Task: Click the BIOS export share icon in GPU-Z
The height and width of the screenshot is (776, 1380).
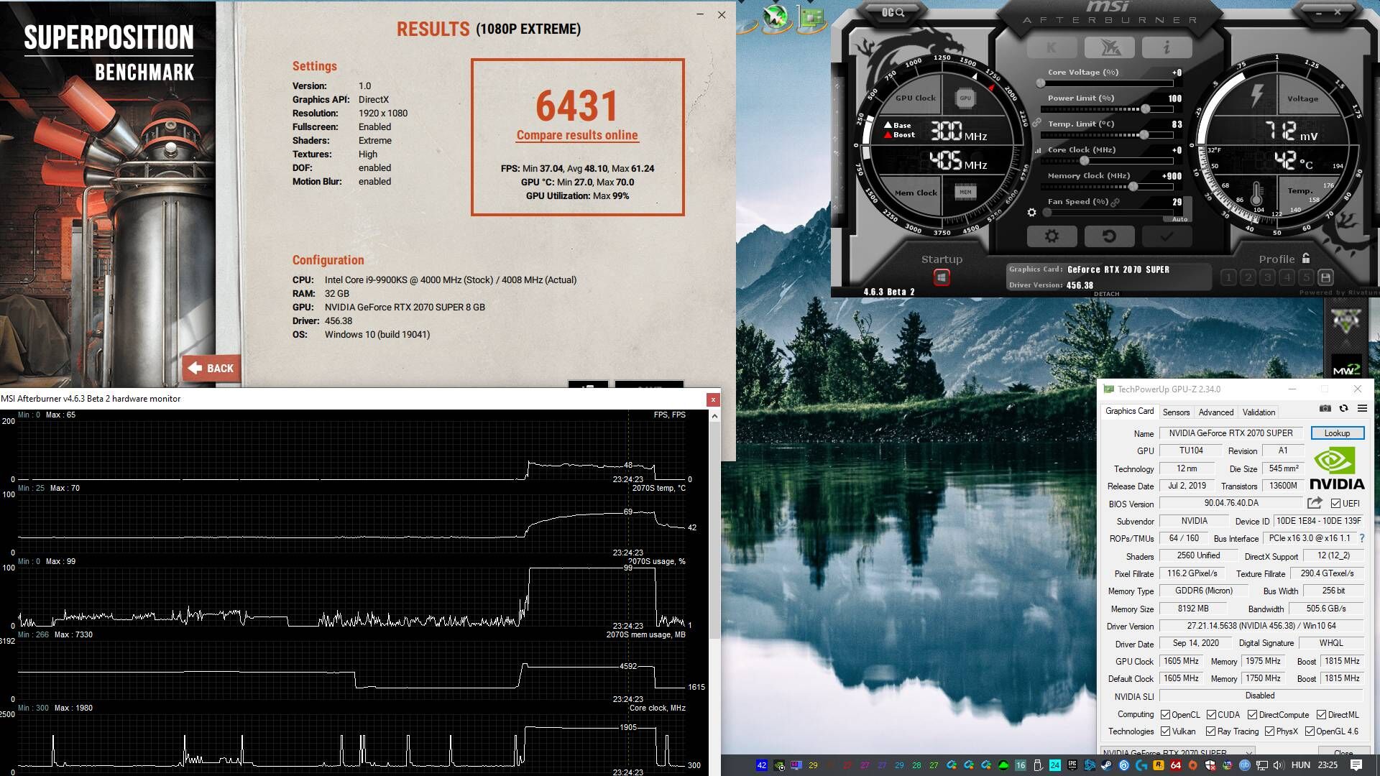Action: click(x=1315, y=503)
